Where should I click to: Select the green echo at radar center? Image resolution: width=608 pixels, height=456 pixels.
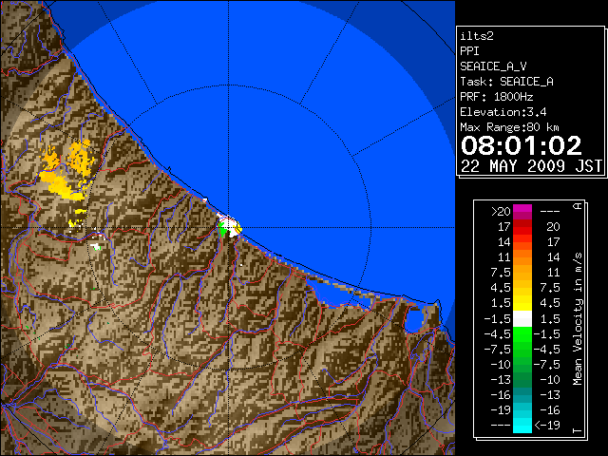[x=222, y=229]
